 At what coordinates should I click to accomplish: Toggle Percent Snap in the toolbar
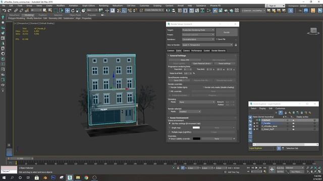pos(130,11)
